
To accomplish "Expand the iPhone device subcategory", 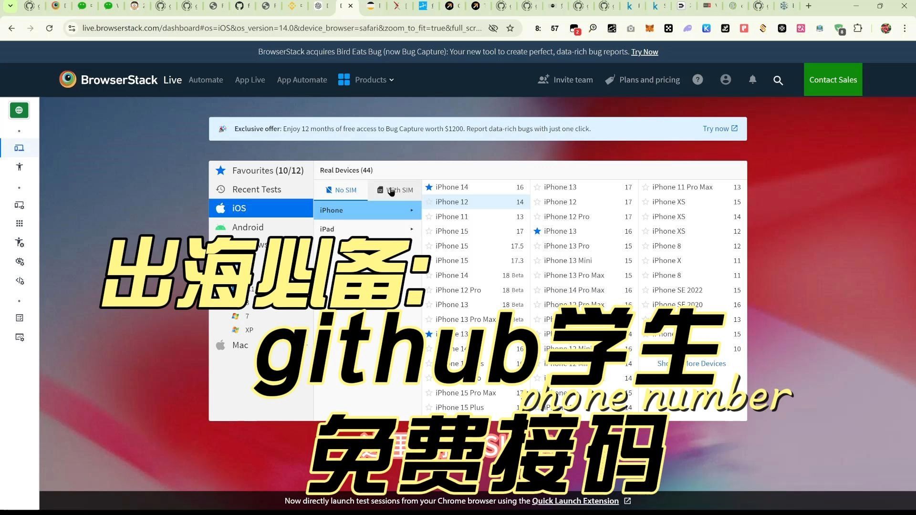I will (x=367, y=210).
